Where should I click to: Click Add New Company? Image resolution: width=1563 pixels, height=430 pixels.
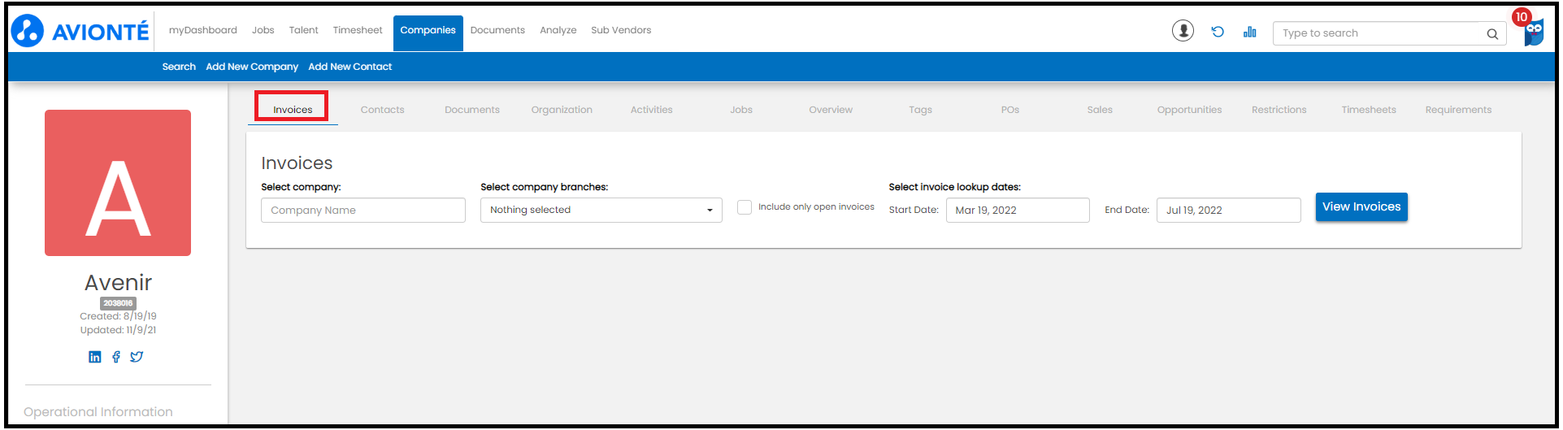pyautogui.click(x=252, y=67)
